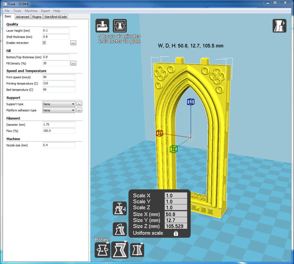Open Platform adhesion ellipsis settings button

79,110
